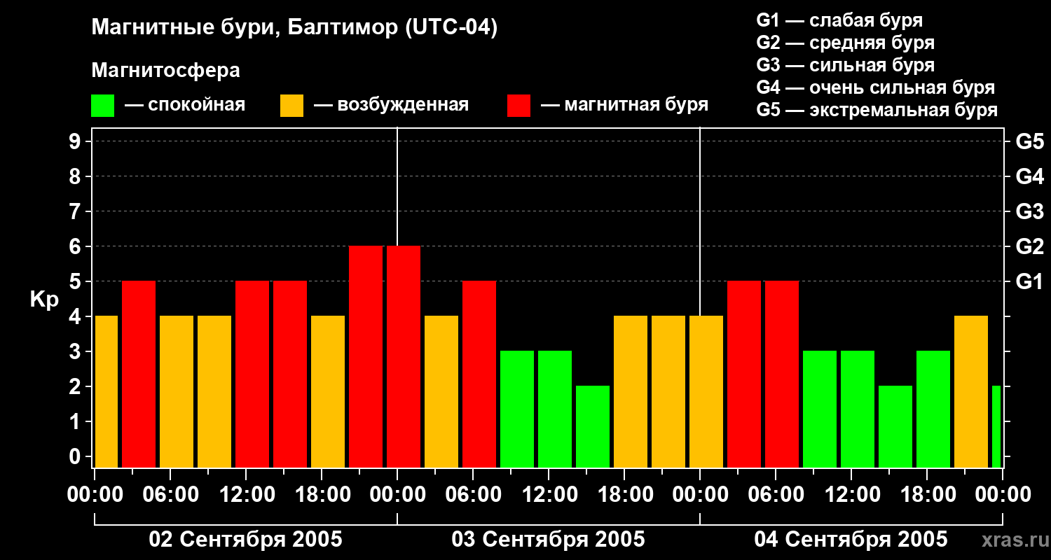This screenshot has height=560, width=1051.
Task: Click the yellow Kp 4 bar at 18:00–21:00 on 02 Сентября
Action: point(328,391)
